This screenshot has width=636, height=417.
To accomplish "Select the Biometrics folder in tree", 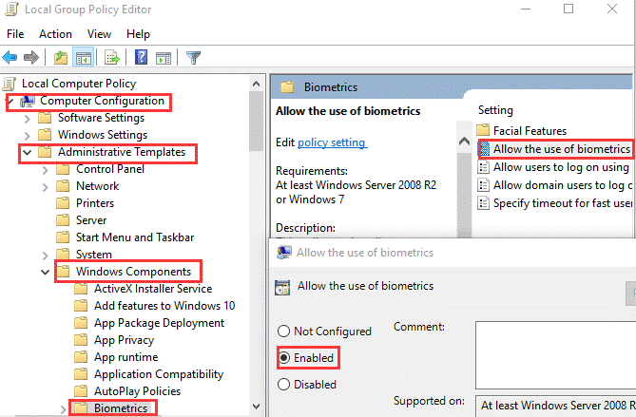I will pyautogui.click(x=121, y=408).
